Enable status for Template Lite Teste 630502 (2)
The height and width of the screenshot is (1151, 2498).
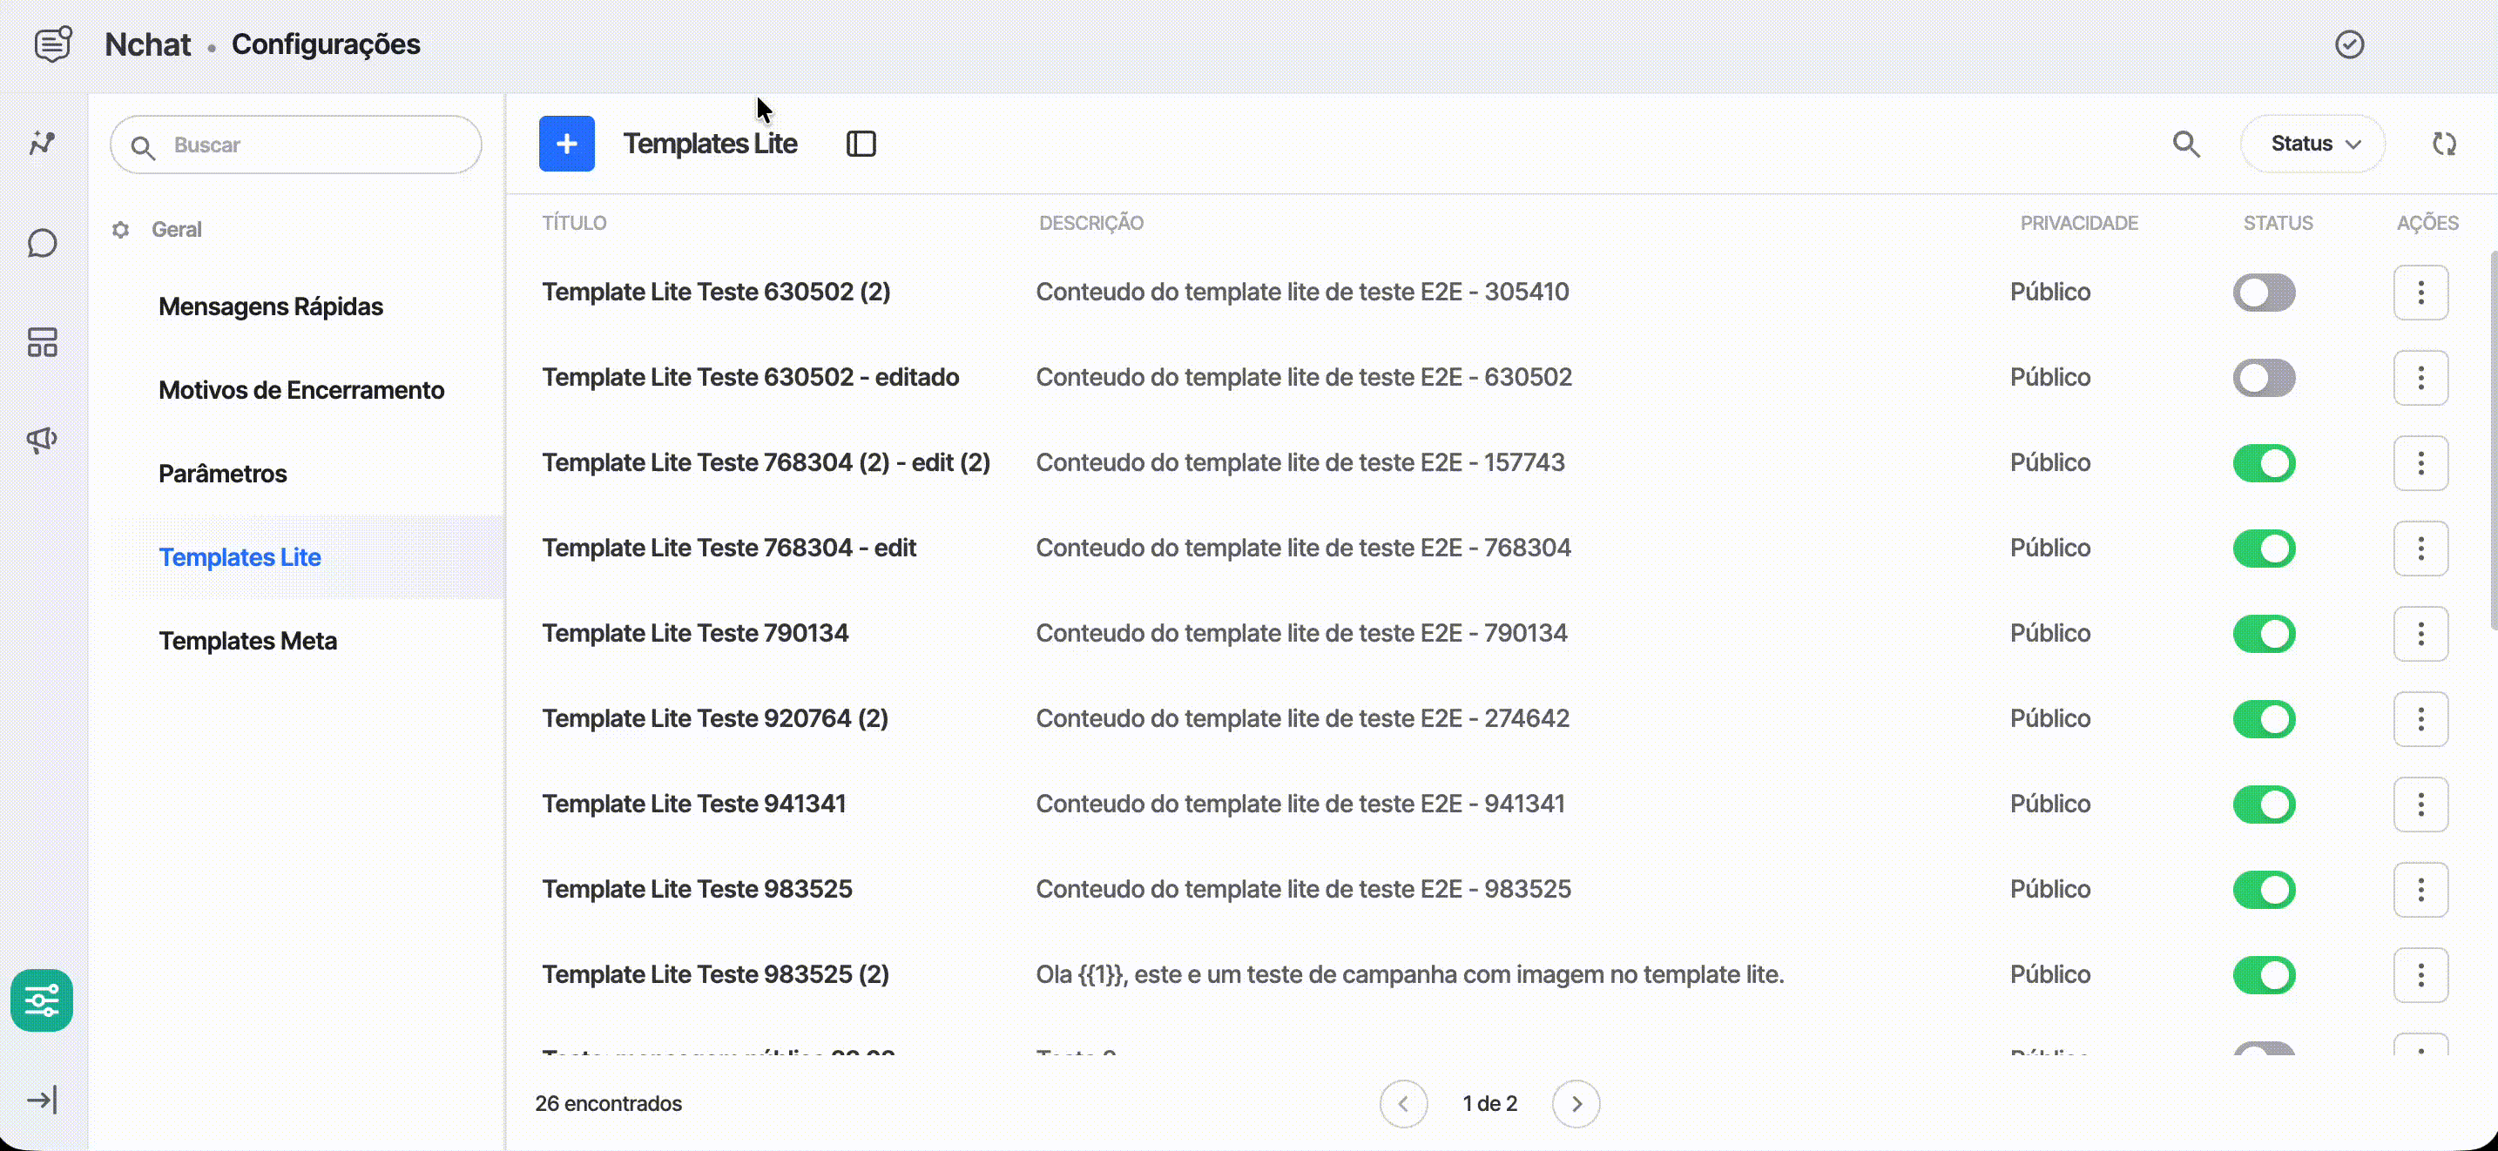coord(2265,292)
